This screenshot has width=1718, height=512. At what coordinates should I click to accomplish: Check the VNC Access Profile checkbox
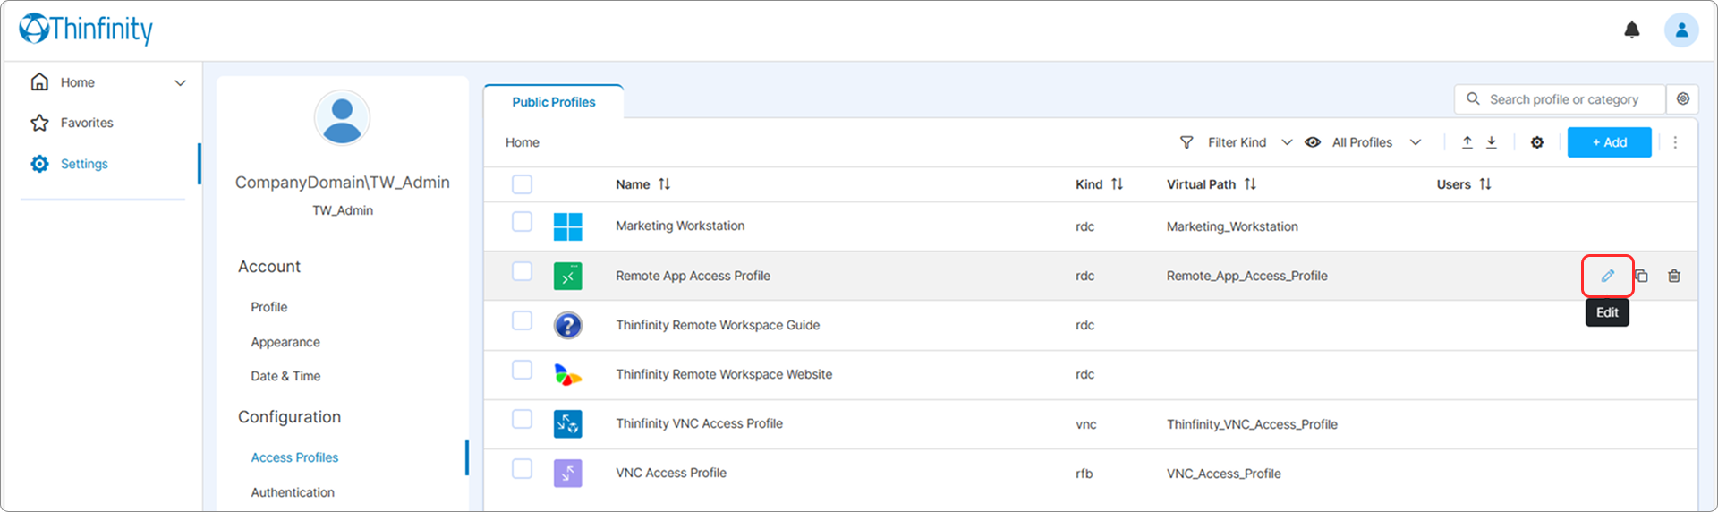[522, 468]
